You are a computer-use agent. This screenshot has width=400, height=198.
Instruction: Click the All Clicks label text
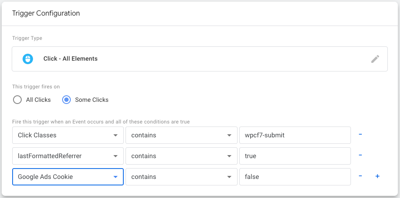pyautogui.click(x=38, y=100)
